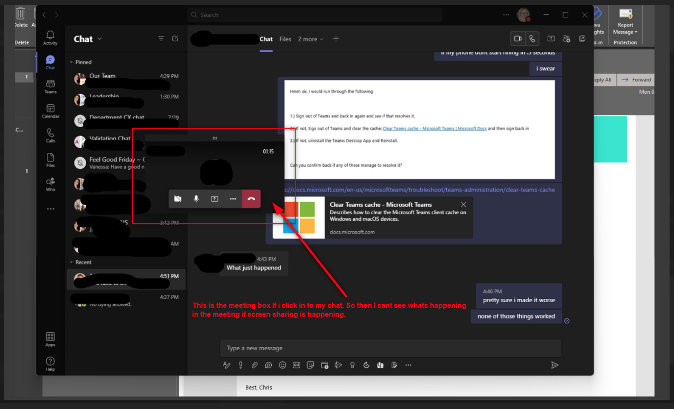Screen dimensions: 674x409
Task: Open the Activity feed in Teams sidebar
Action: 50,38
